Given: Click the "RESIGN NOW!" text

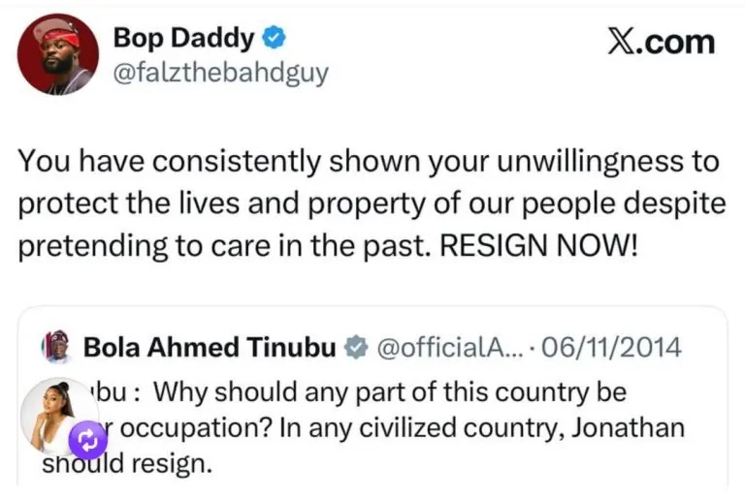Looking at the screenshot, I should coord(540,244).
